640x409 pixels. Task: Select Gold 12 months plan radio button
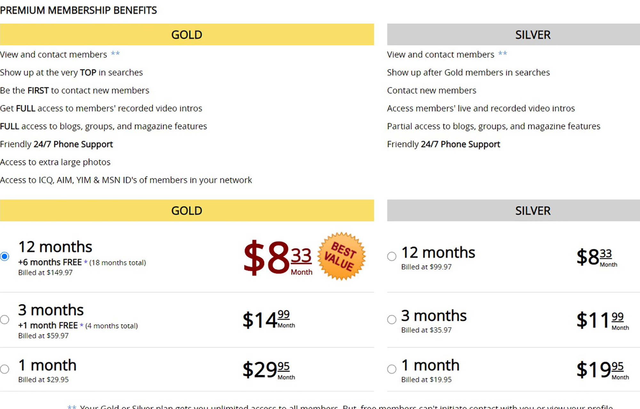point(4,256)
